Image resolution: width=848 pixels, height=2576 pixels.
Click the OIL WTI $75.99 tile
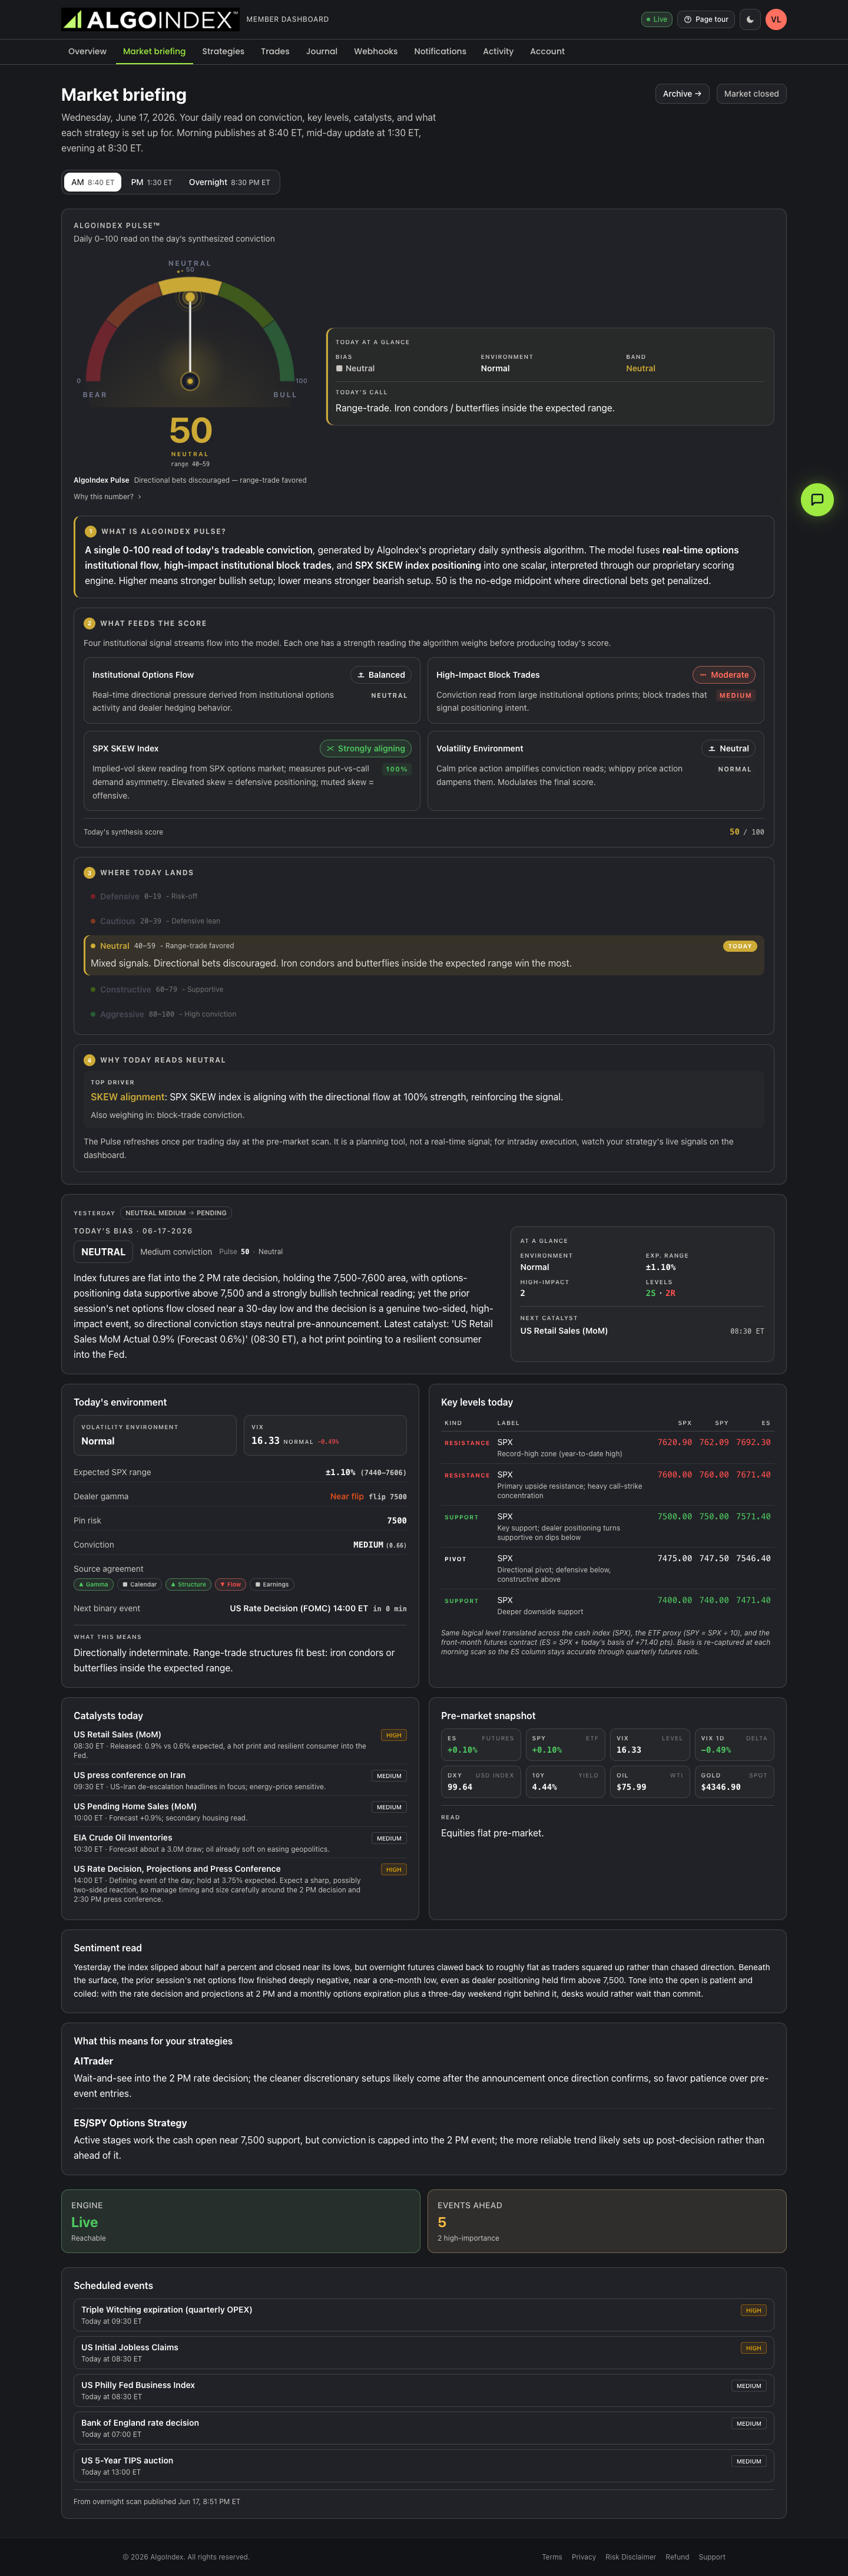(649, 1782)
